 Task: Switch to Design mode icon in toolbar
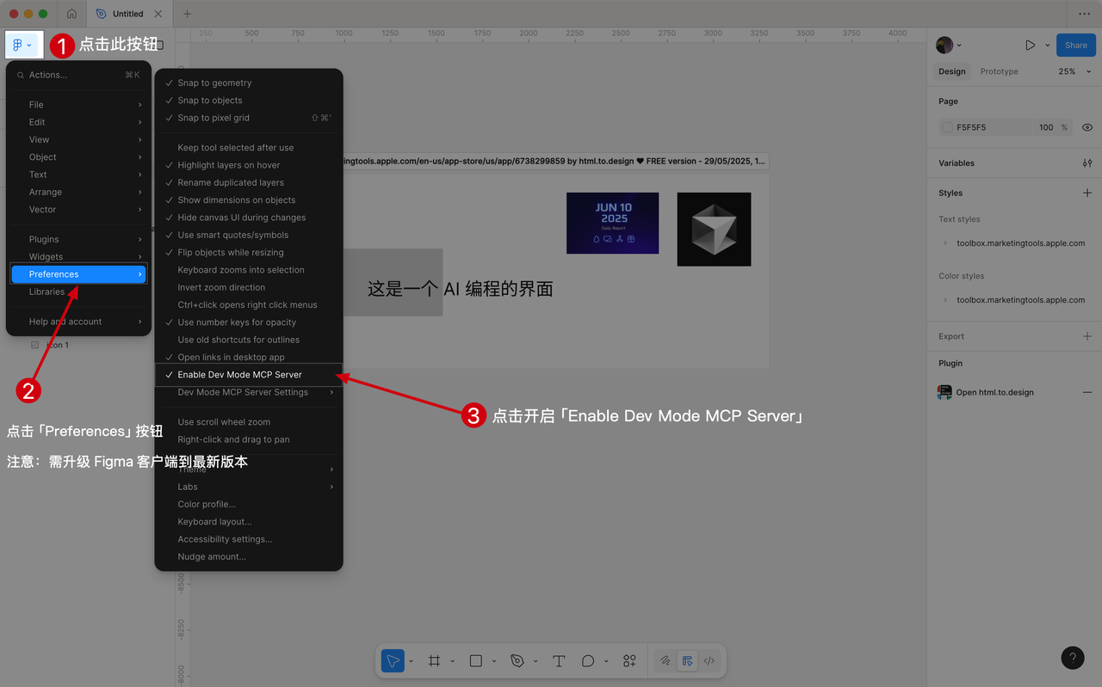[x=687, y=661]
